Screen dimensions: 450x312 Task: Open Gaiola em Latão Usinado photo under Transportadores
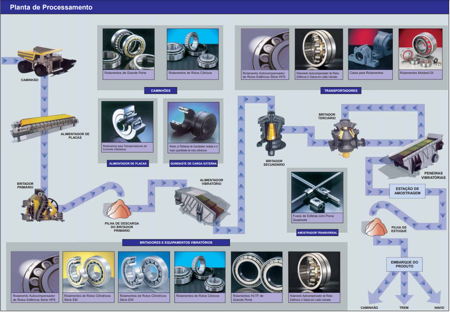tap(319, 49)
